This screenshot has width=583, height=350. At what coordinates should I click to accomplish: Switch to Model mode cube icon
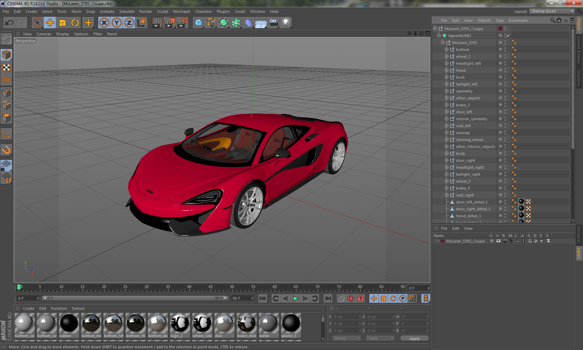click(7, 55)
